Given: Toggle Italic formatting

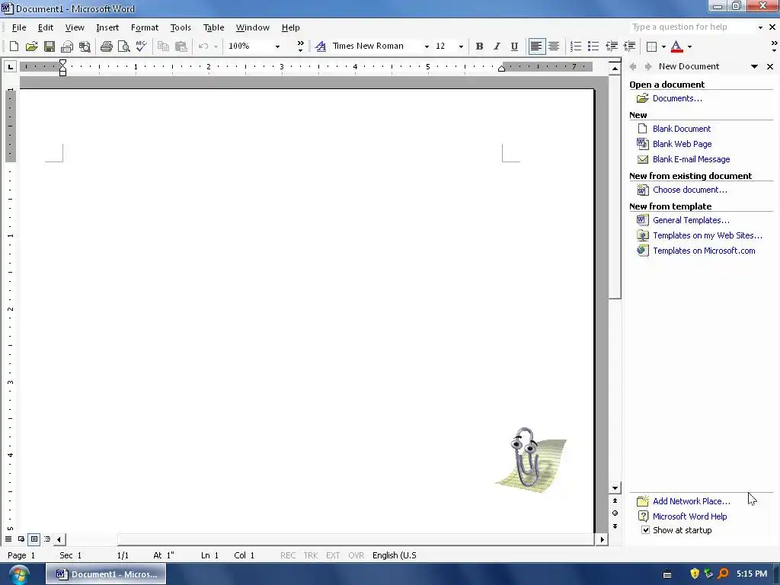Looking at the screenshot, I should tap(497, 46).
